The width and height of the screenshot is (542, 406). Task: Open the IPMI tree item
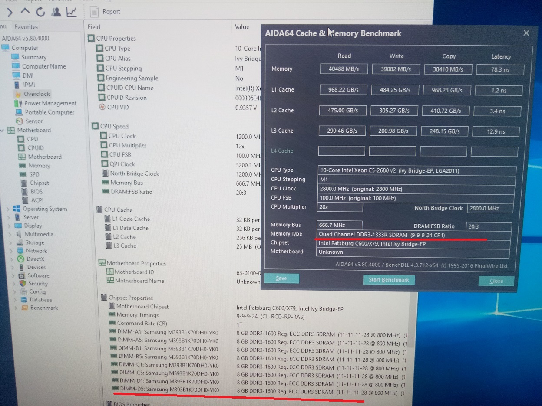click(29, 85)
